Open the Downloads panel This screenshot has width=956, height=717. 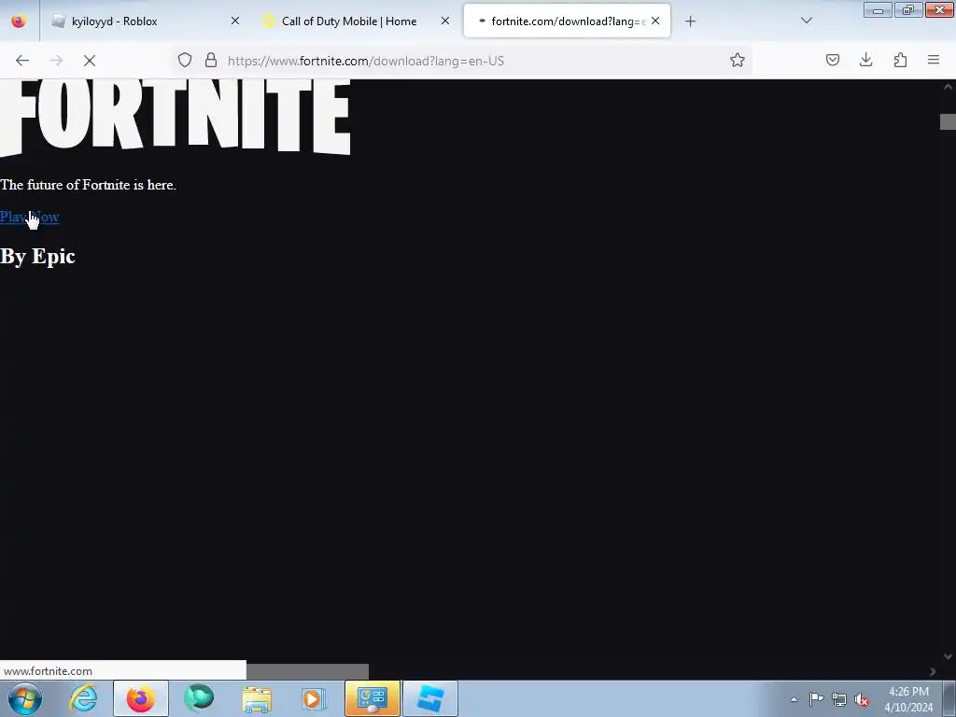(865, 60)
